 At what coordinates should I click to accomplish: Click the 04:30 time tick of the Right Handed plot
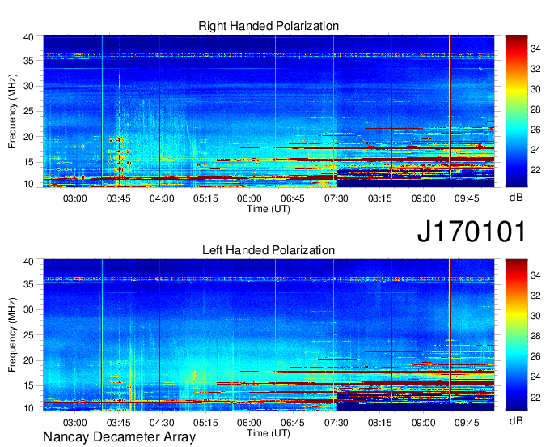162,198
